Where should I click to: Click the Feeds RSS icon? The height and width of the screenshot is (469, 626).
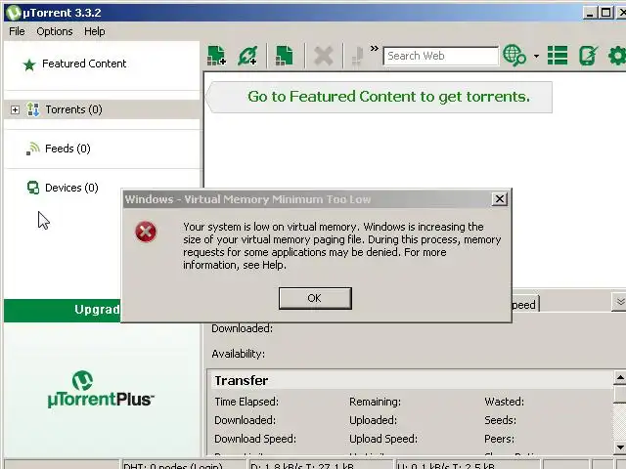pyautogui.click(x=33, y=149)
